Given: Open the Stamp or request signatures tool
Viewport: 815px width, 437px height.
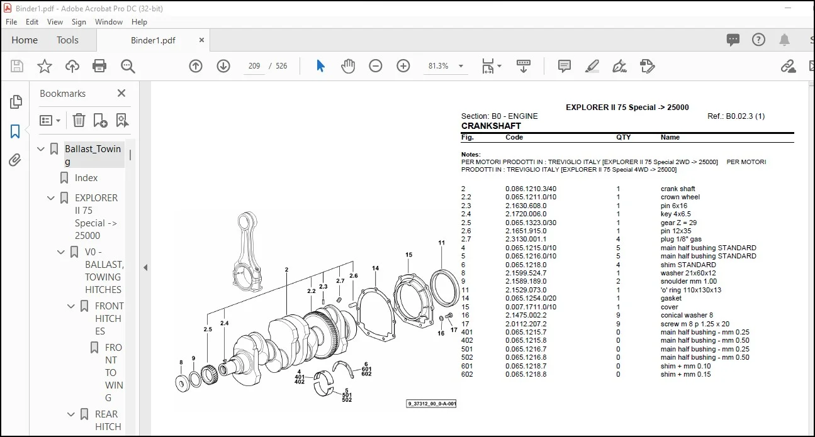Looking at the screenshot, I should tap(648, 66).
